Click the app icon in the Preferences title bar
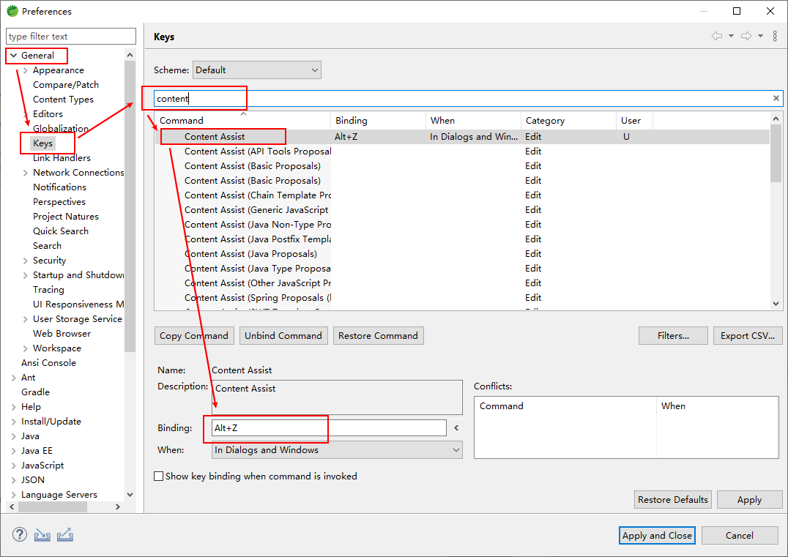This screenshot has width=788, height=557. coord(12,11)
